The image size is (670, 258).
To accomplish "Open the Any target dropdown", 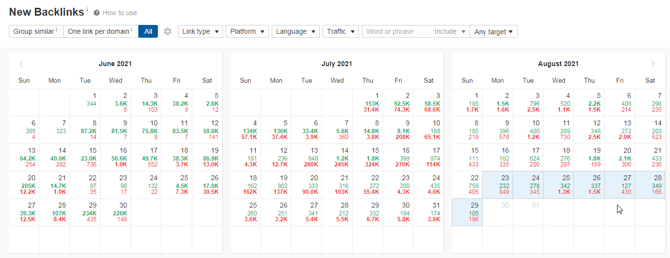I will pyautogui.click(x=493, y=31).
